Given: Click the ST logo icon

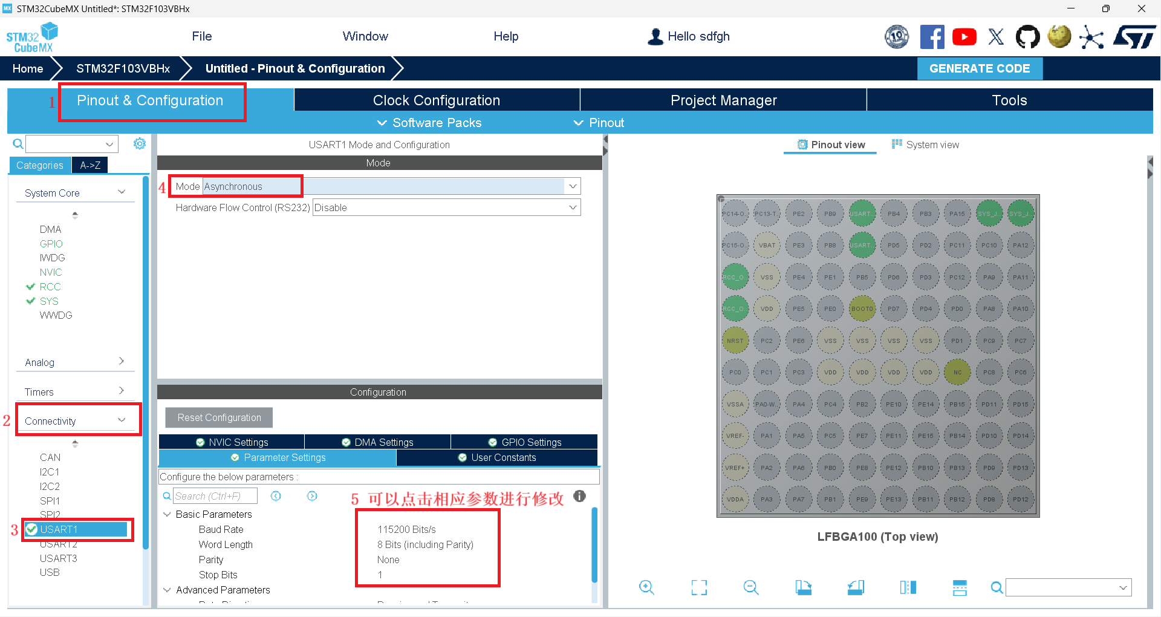Looking at the screenshot, I should [1135, 37].
